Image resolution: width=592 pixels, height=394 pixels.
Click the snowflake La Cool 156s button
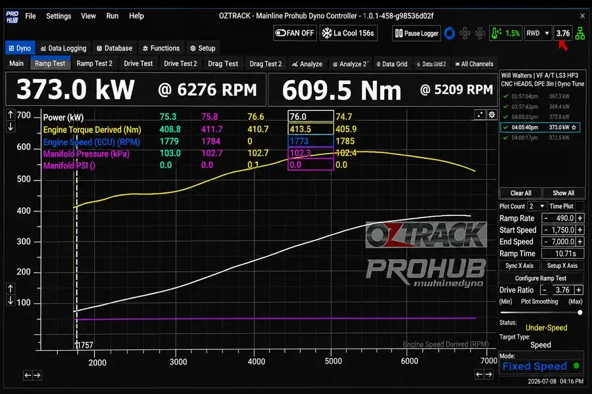point(348,33)
